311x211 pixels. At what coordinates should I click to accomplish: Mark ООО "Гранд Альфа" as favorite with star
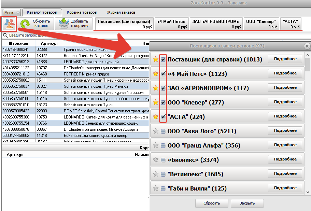coord(156,145)
